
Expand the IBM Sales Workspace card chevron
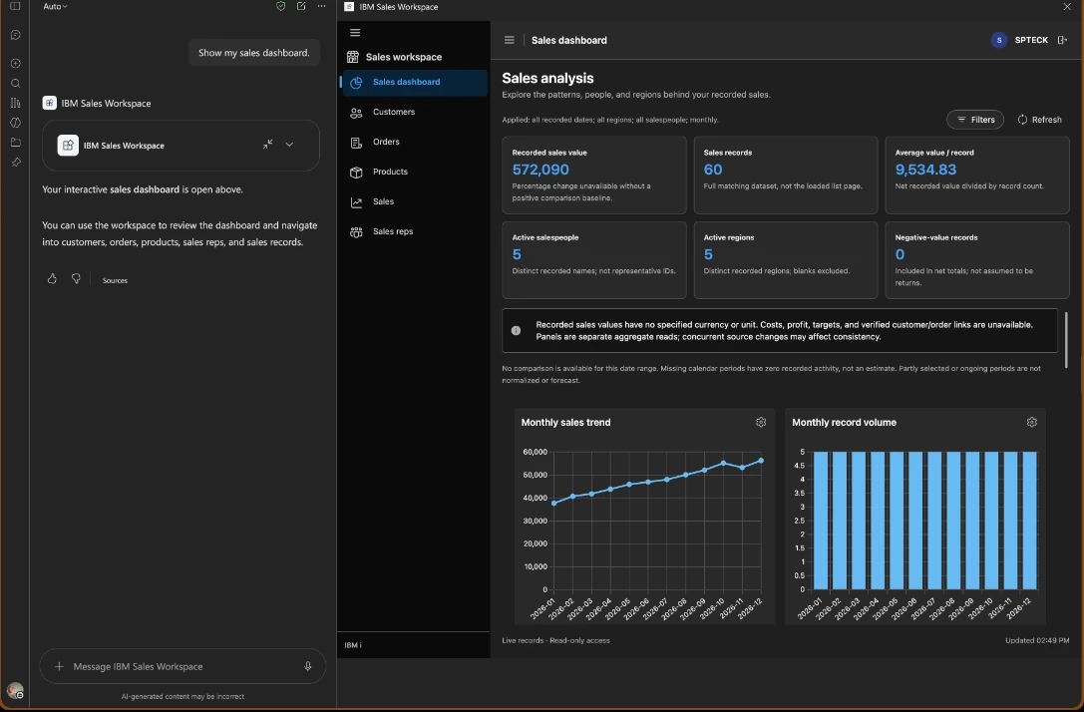pos(289,145)
